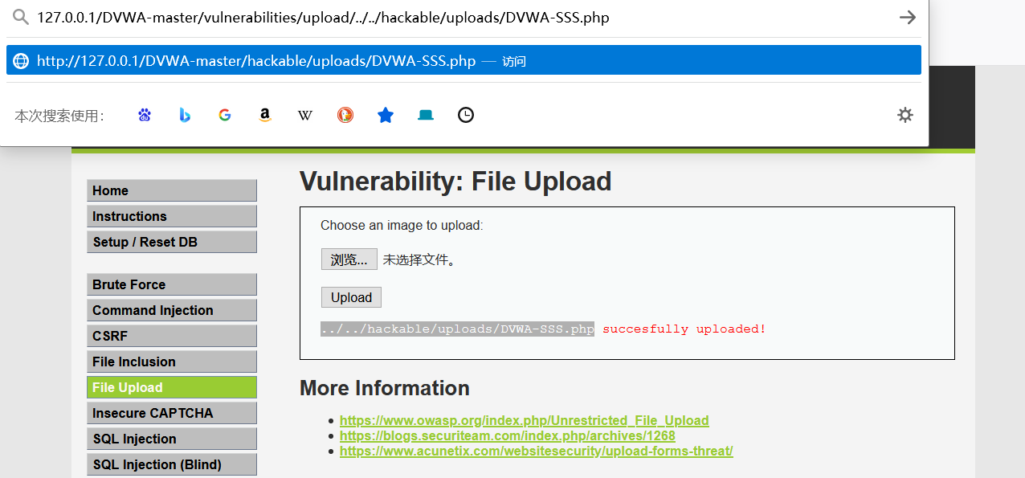Go to SQL Injection (Blind) page
The width and height of the screenshot is (1025, 478).
click(x=172, y=464)
